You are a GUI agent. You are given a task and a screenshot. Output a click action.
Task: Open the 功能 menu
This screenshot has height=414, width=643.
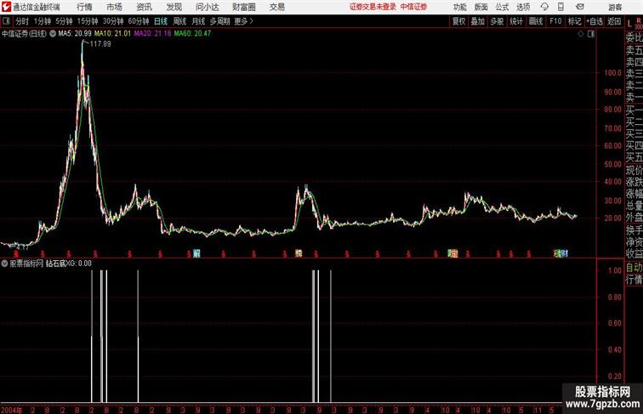pyautogui.click(x=459, y=7)
